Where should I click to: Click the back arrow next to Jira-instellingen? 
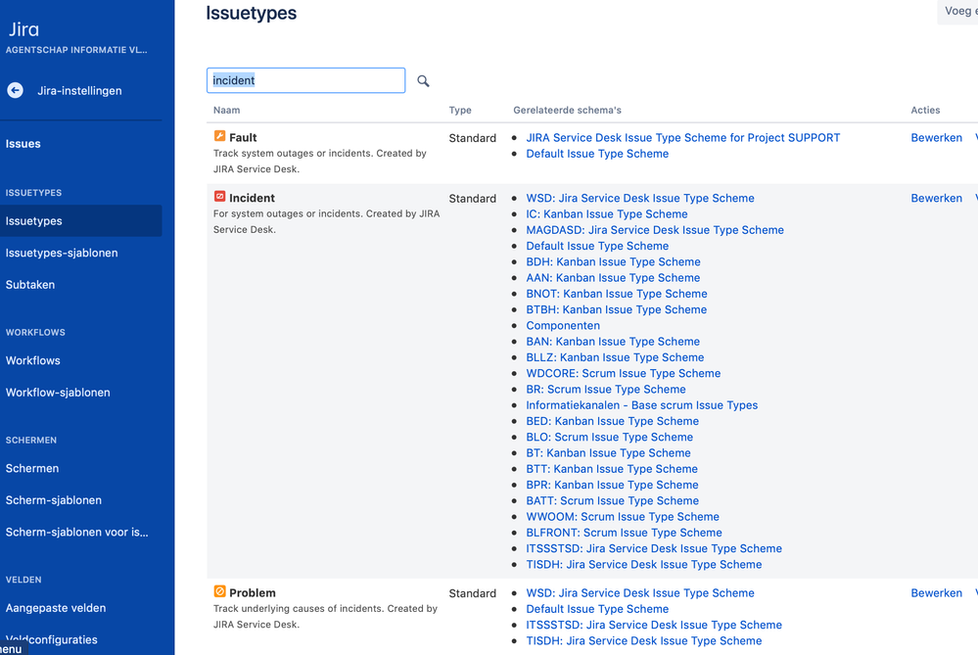pos(15,90)
